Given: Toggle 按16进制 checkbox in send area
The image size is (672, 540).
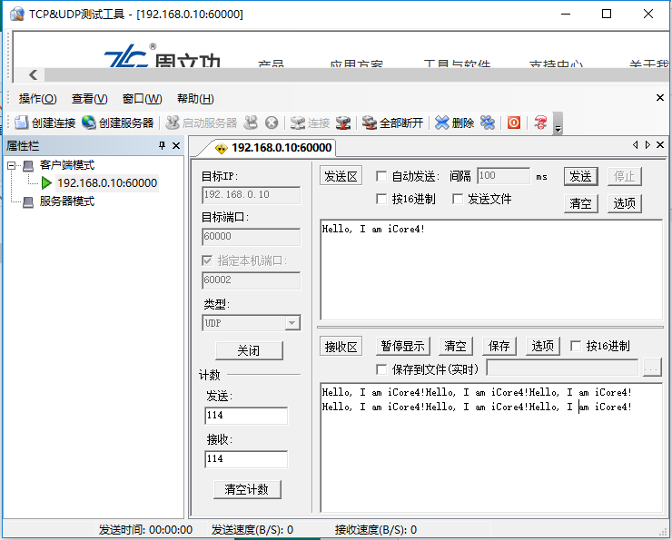Looking at the screenshot, I should (381, 199).
